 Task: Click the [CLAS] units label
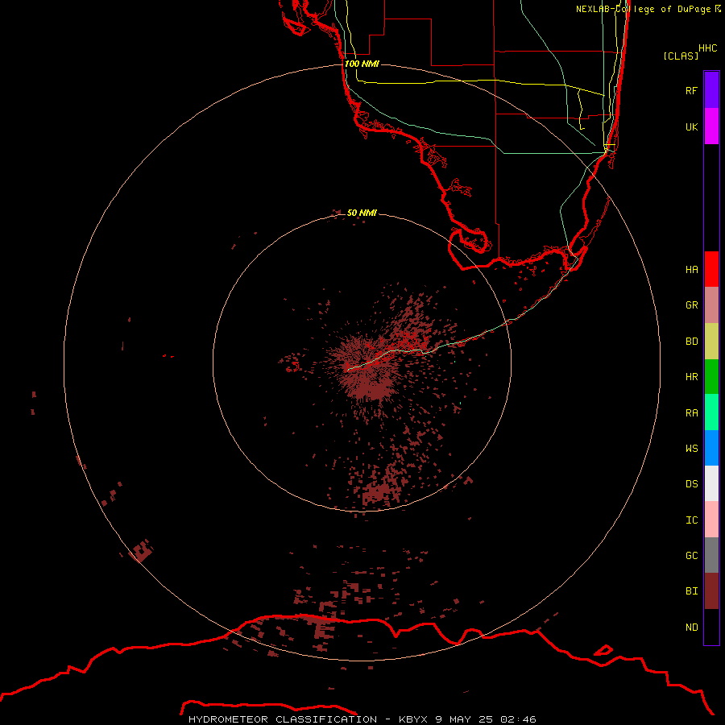681,56
